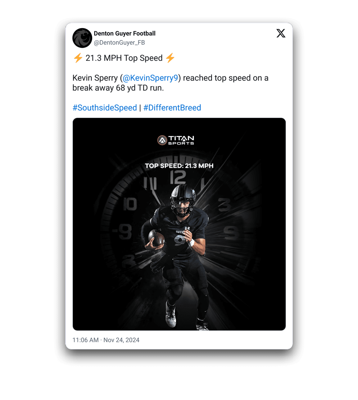Click the Under Armour logo on jersey

coord(187,229)
